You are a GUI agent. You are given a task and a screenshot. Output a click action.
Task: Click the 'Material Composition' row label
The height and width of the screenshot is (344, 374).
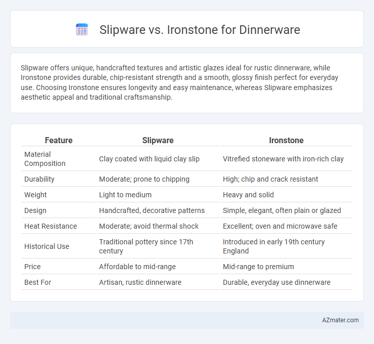(x=45, y=159)
